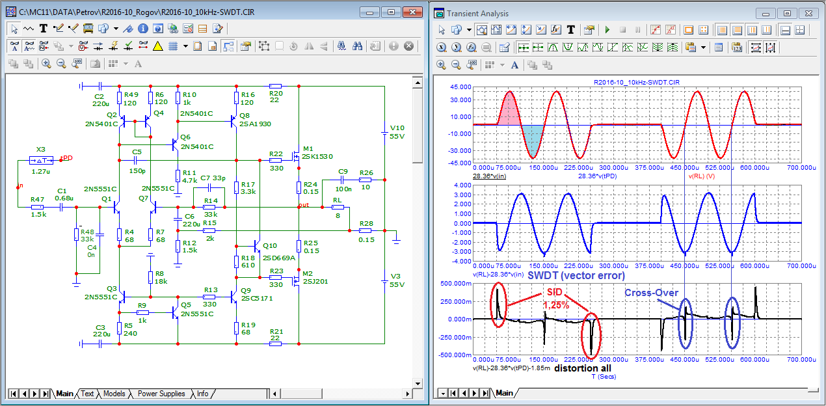The image size is (826, 406).
Task: Open the Power Supplies tab
Action: [x=161, y=394]
